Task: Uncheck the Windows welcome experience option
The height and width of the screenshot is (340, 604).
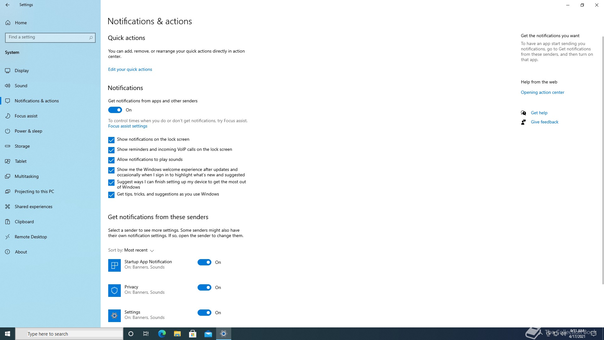Action: (x=111, y=170)
